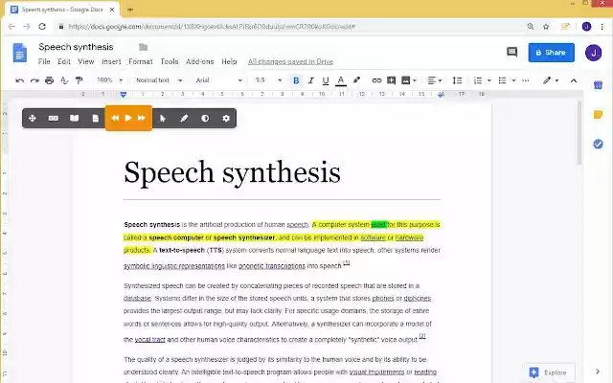613x383 pixels.
Task: Follow the phonetic transcriptions link
Action: click(x=272, y=266)
